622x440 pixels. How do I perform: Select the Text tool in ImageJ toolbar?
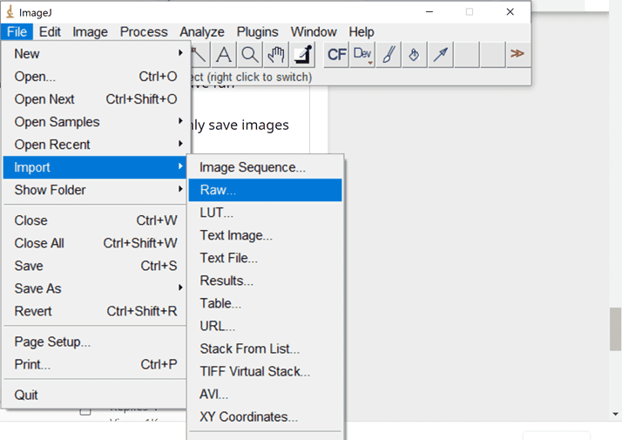tap(224, 54)
